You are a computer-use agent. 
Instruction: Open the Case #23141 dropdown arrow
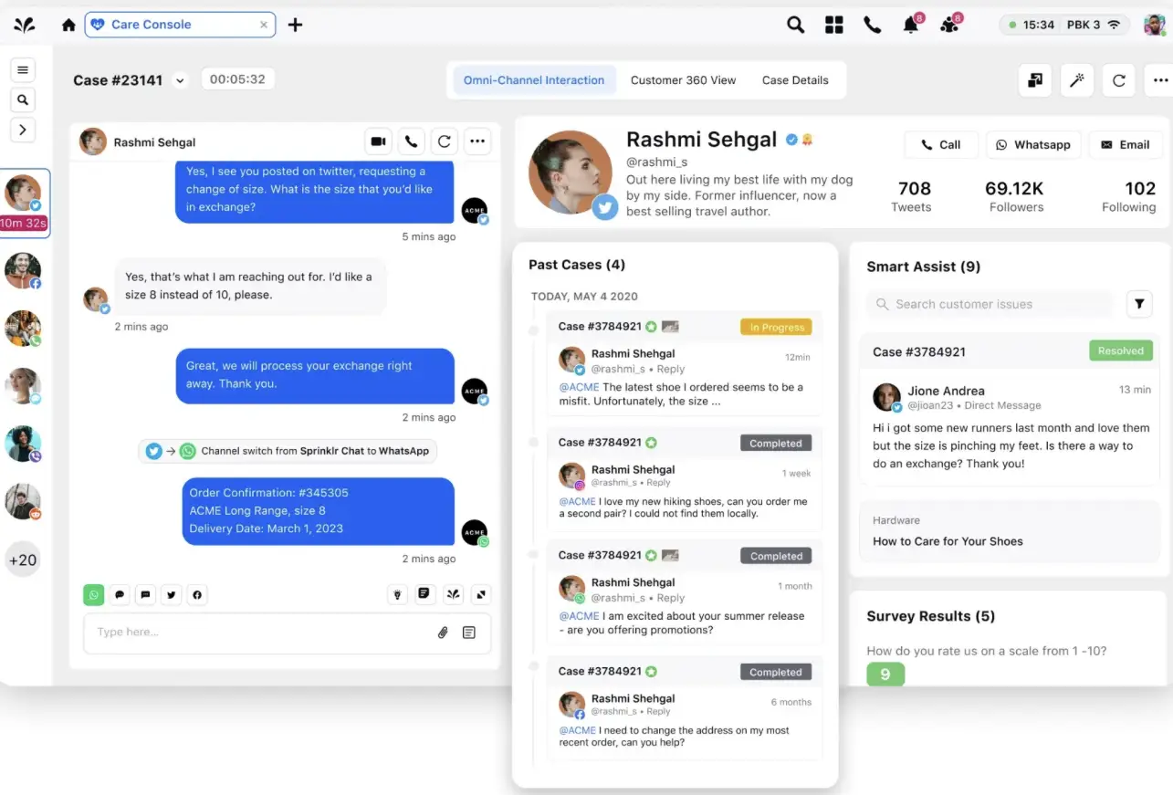click(x=180, y=80)
